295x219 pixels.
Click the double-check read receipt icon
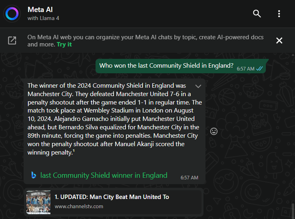pyautogui.click(x=260, y=68)
